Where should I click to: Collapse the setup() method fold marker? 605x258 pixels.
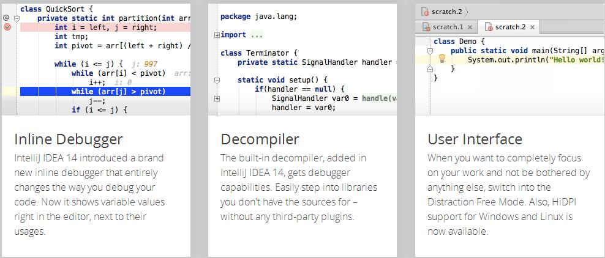217,81
